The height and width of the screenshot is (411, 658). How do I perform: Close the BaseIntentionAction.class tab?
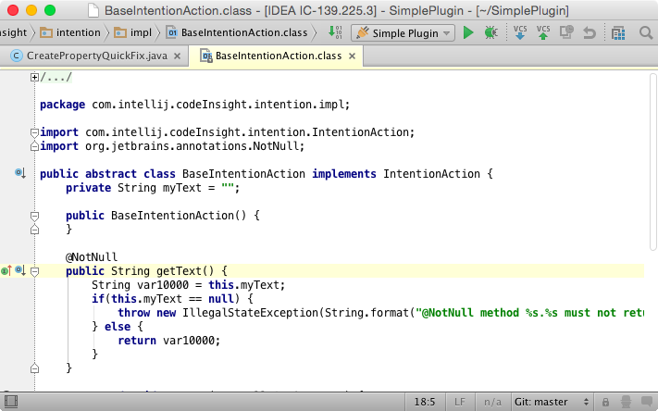352,56
